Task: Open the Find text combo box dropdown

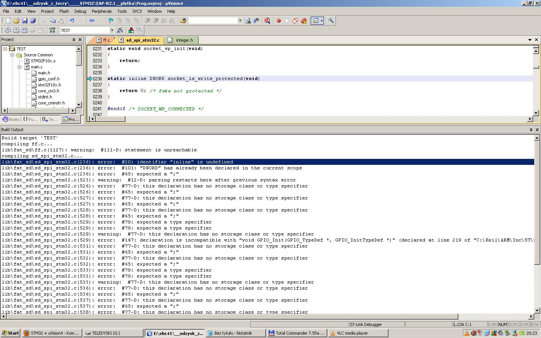Action: (x=240, y=21)
